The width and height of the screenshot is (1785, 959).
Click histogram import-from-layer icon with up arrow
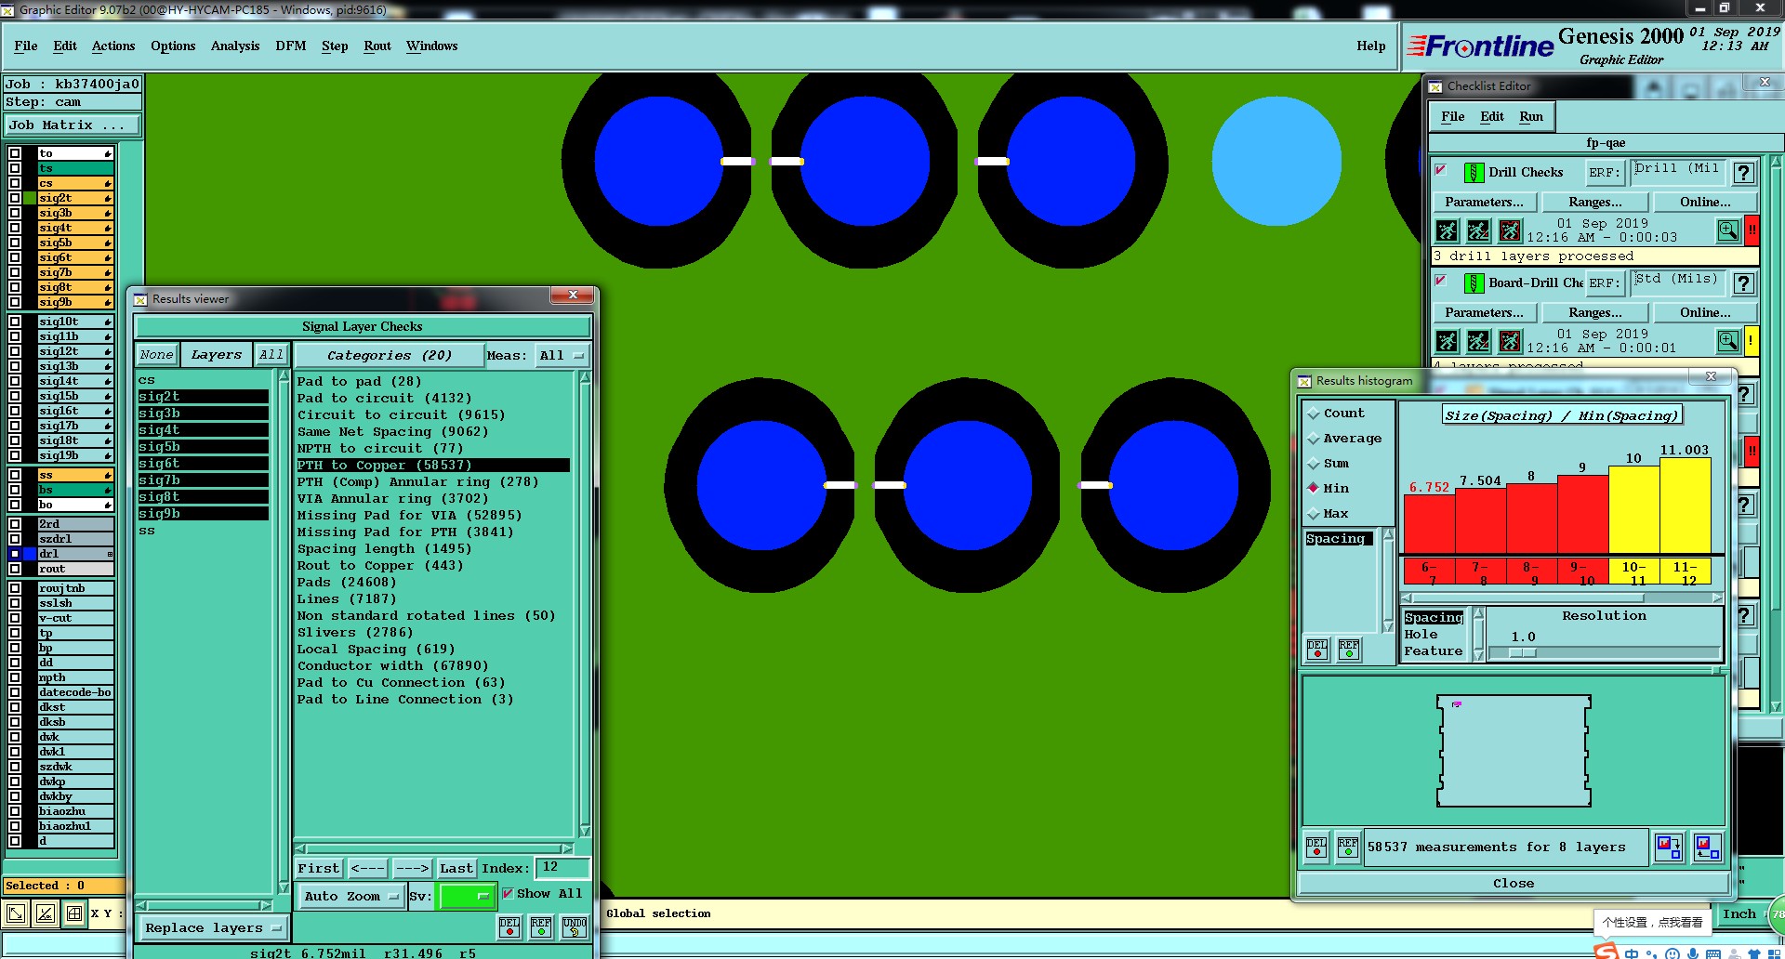[1708, 847]
